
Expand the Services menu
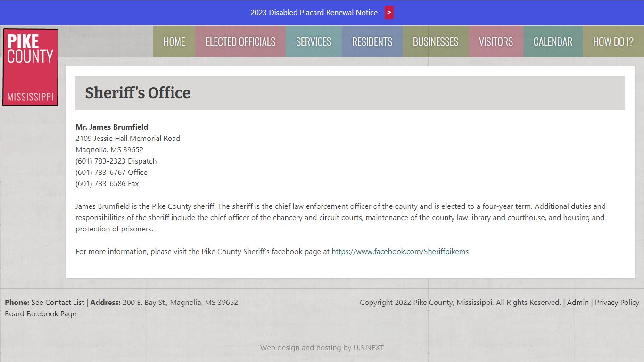point(314,42)
